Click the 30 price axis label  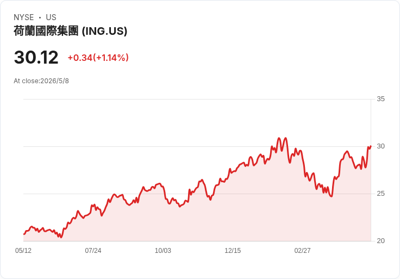point(380,146)
